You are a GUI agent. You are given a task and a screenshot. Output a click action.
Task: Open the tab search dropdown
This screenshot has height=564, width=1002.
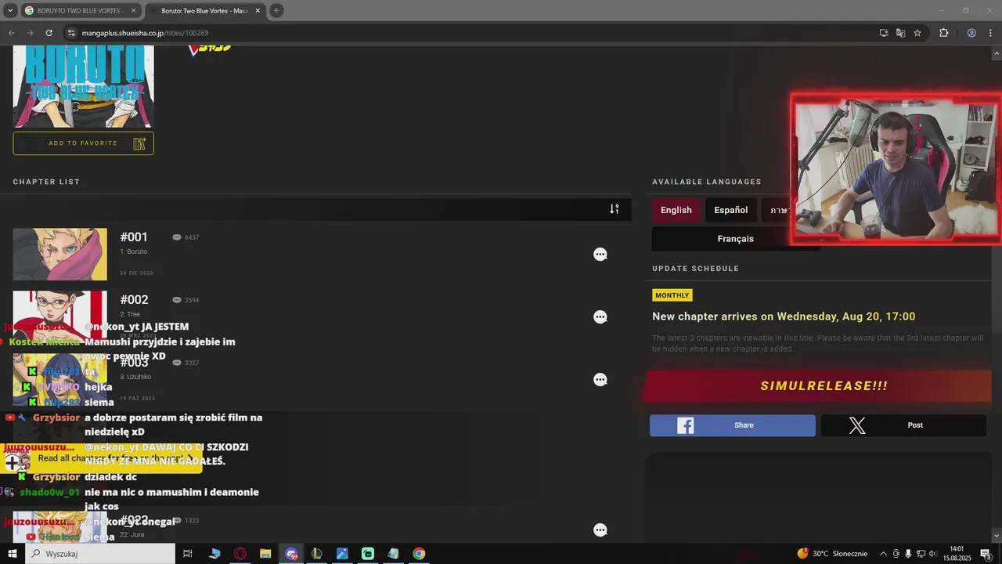[x=10, y=11]
